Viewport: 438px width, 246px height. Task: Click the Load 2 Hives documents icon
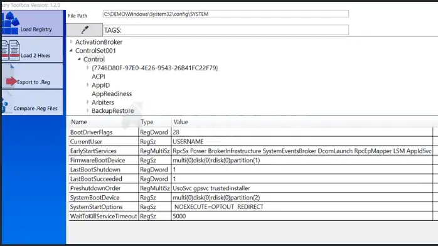pyautogui.click(x=11, y=50)
